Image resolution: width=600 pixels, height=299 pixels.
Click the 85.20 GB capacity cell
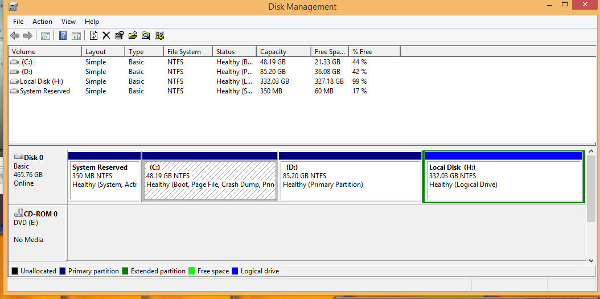[x=273, y=72]
